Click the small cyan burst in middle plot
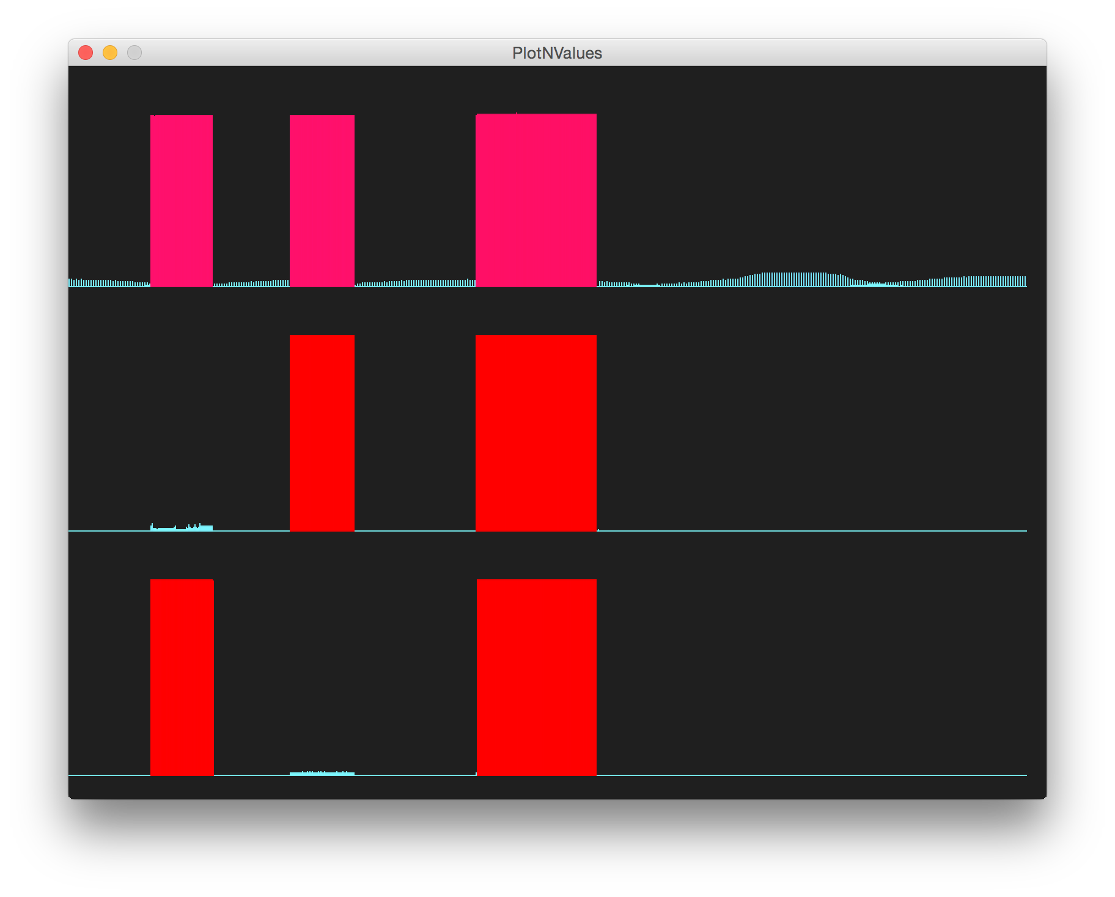 coord(183,525)
